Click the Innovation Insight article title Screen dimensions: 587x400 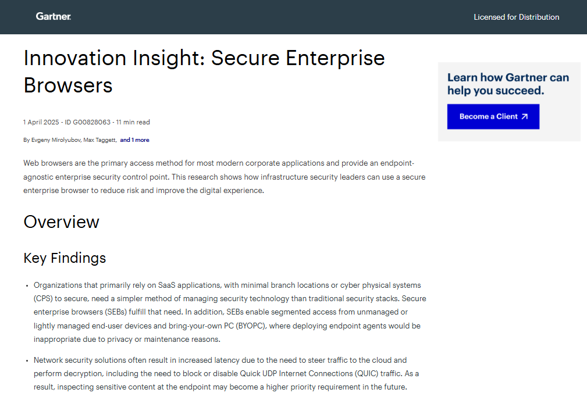tap(204, 72)
